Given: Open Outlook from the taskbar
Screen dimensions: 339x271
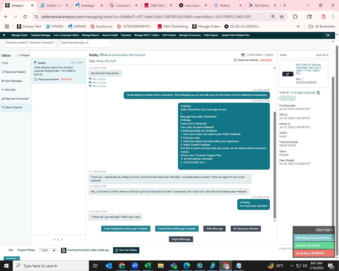Looking at the screenshot, I should [x=109, y=266].
